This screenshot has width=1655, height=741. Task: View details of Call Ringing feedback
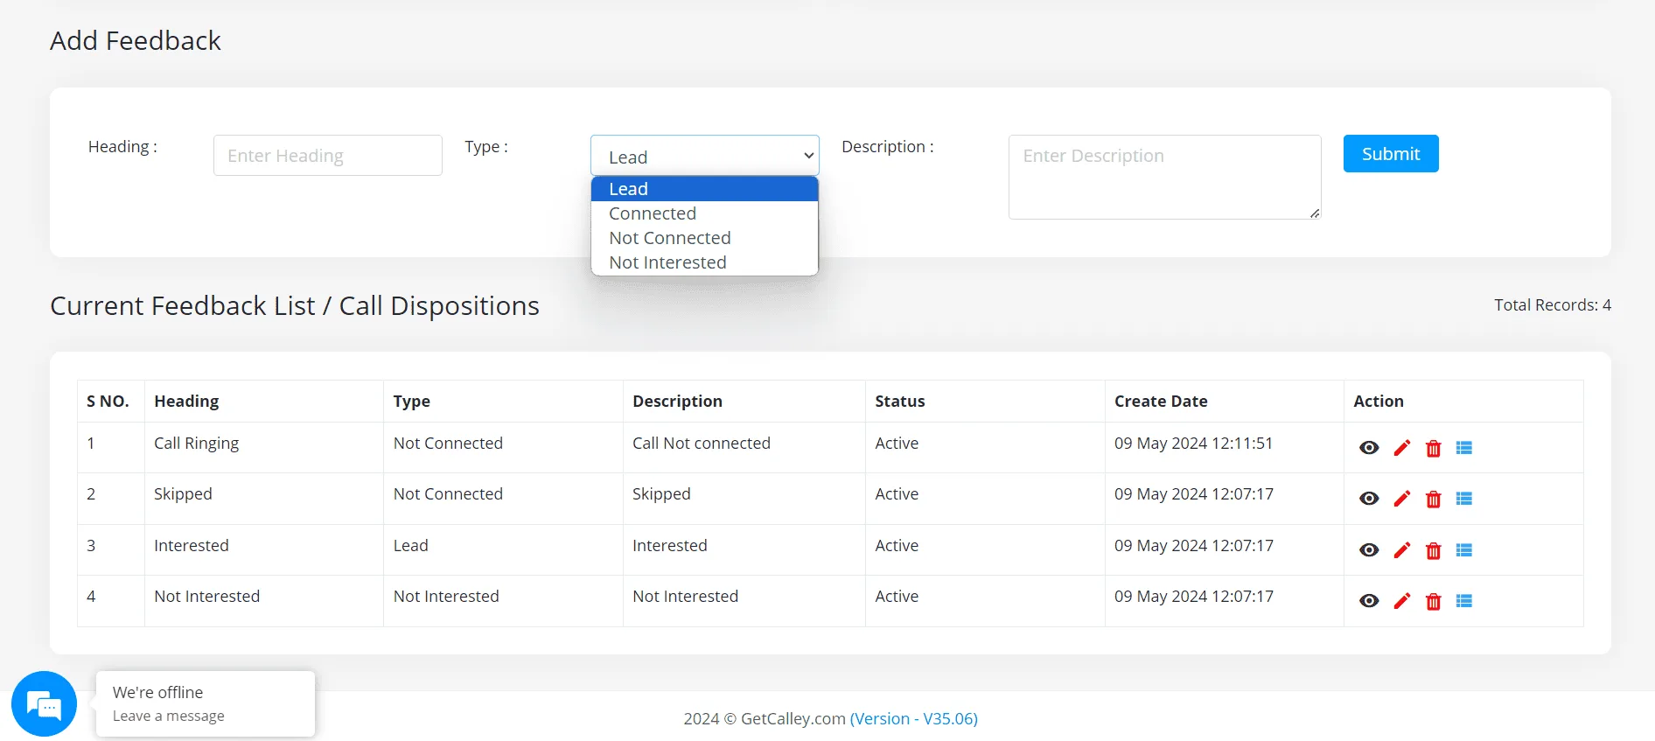point(1369,448)
